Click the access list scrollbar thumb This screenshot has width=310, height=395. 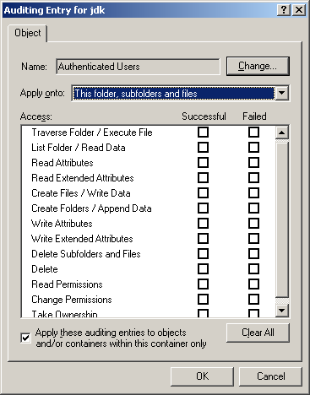(x=282, y=219)
